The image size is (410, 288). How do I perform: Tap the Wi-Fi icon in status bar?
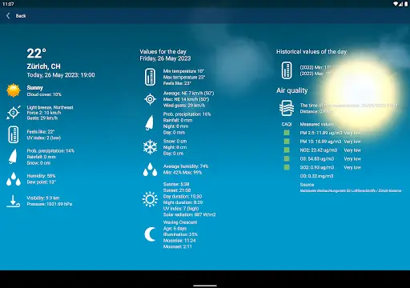(x=396, y=4)
